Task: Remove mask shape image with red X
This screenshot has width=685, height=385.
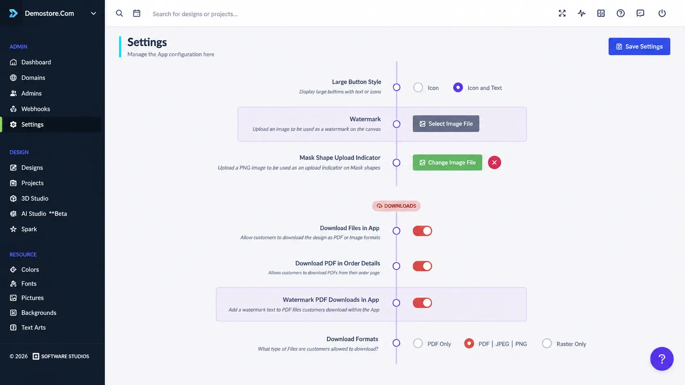Action: [494, 162]
